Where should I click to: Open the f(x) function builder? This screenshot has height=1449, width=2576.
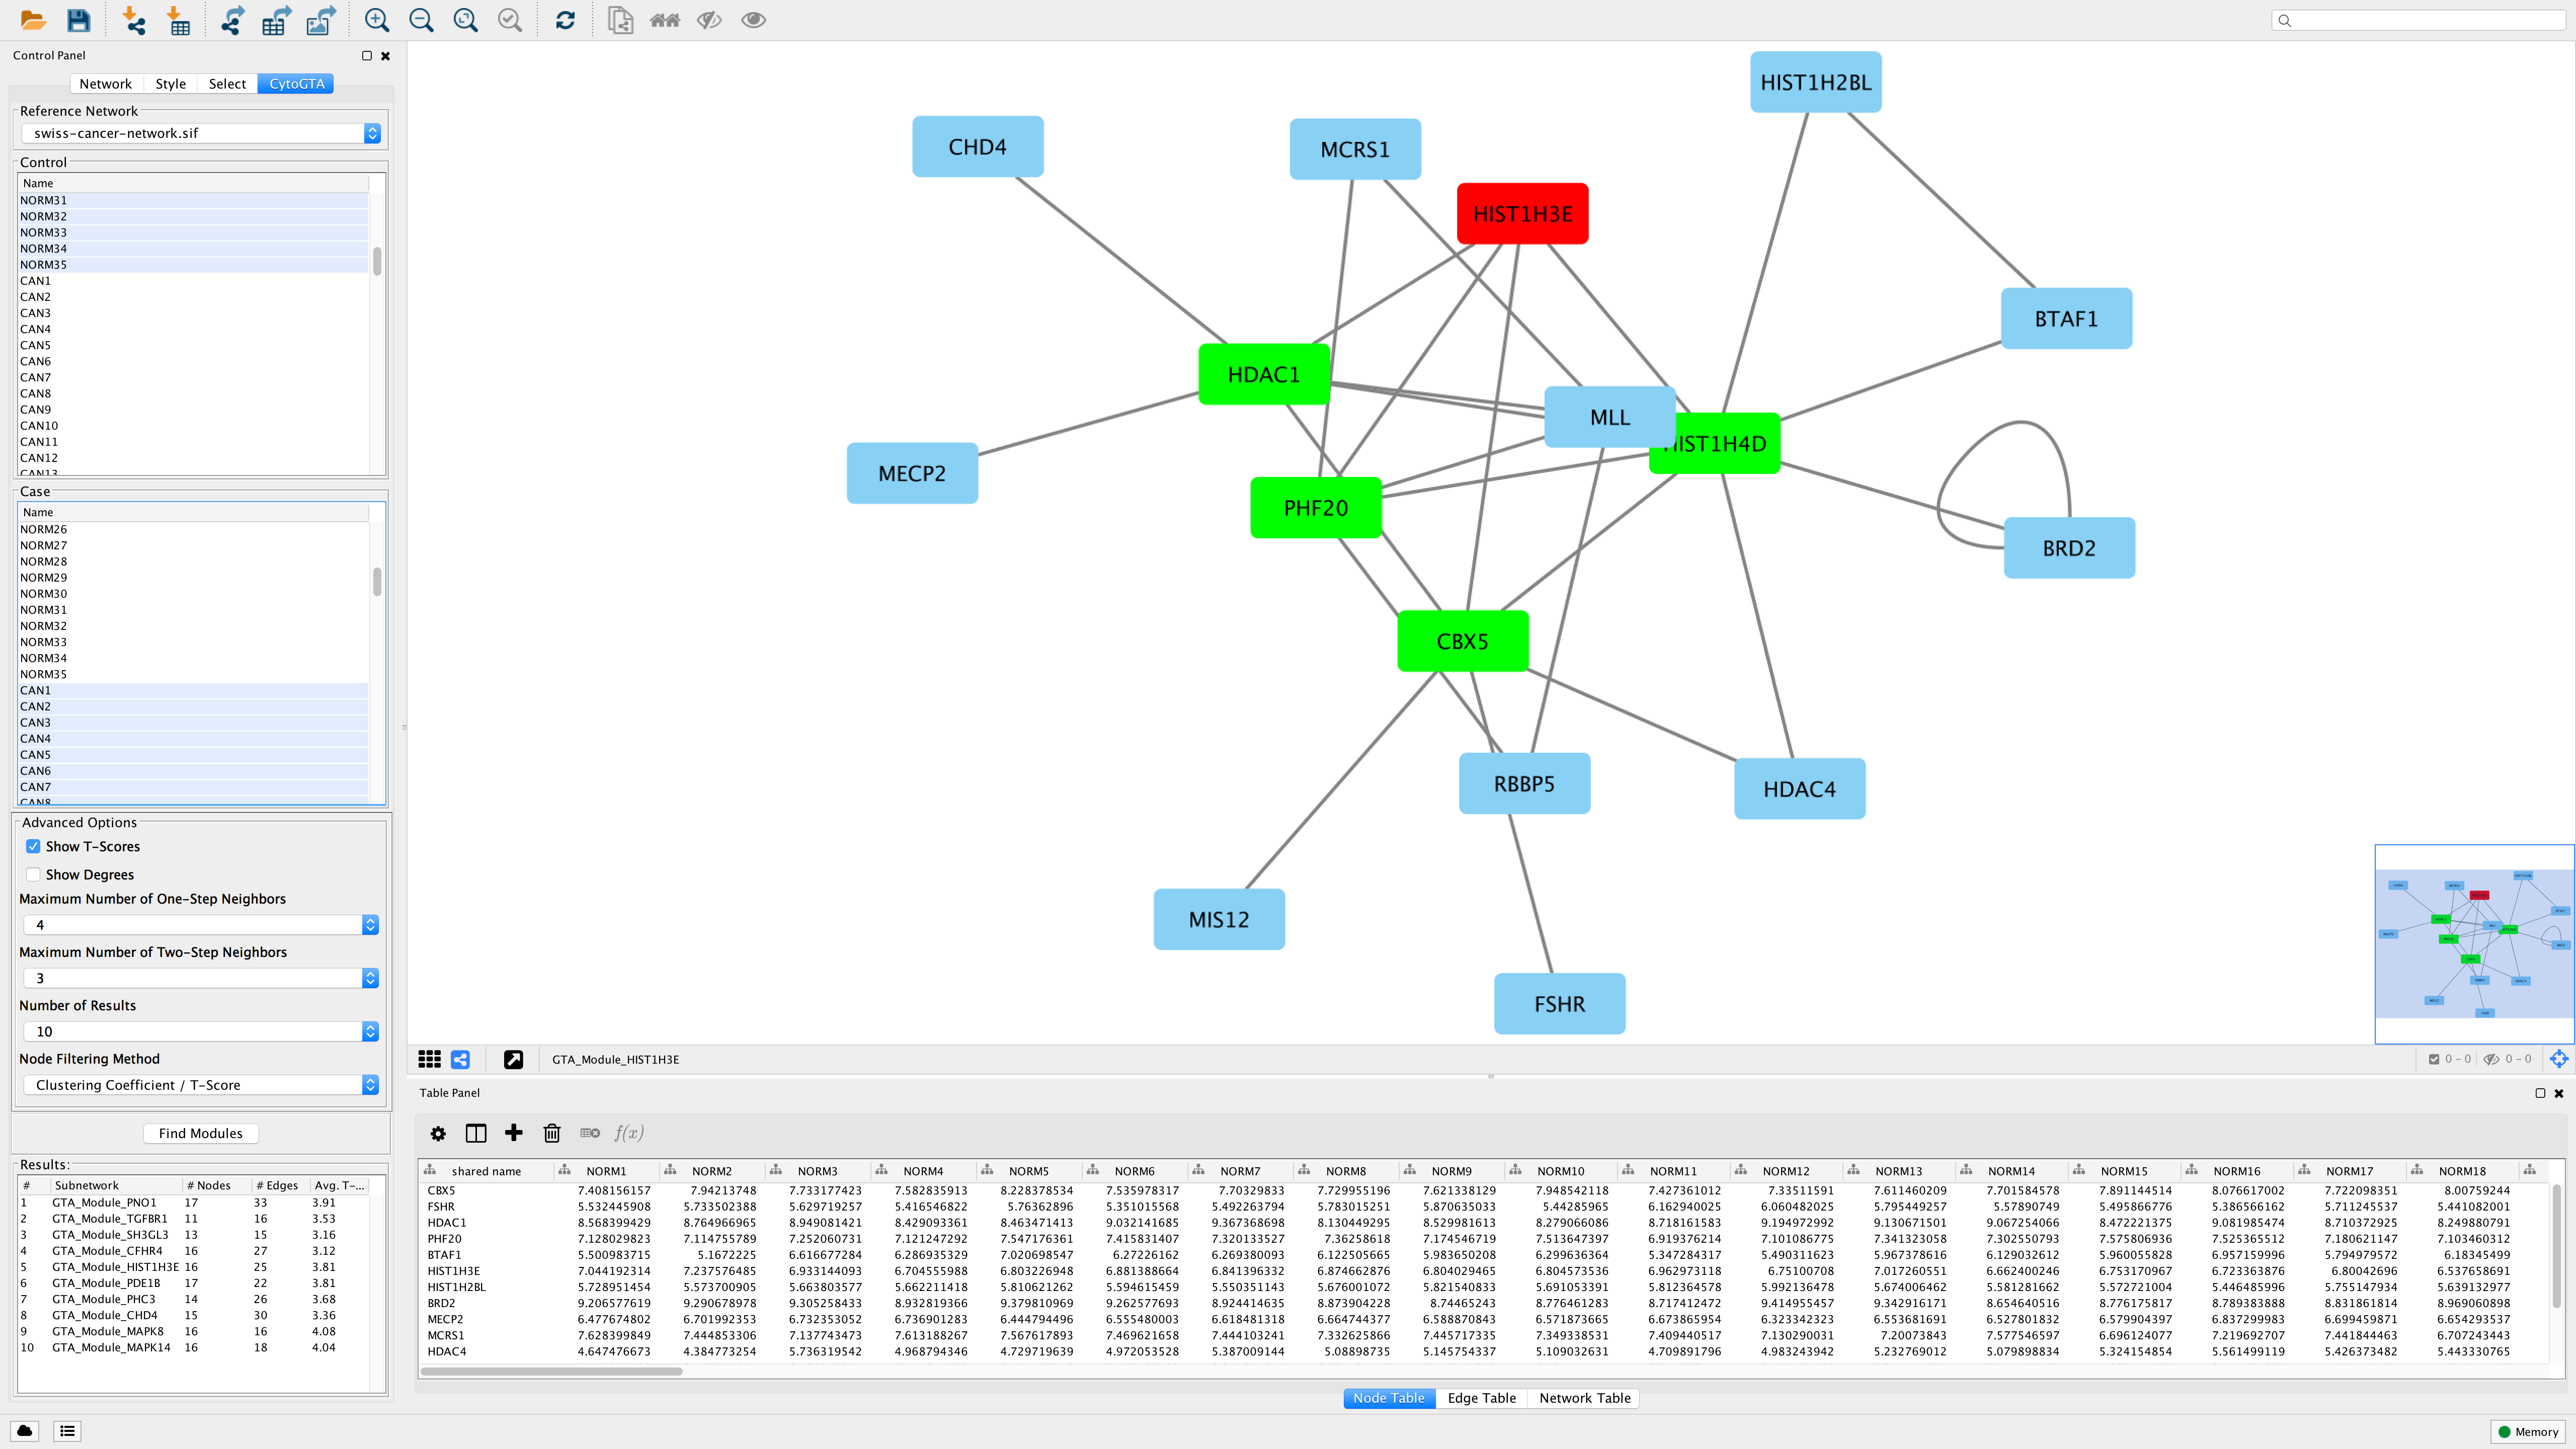pyautogui.click(x=630, y=1133)
